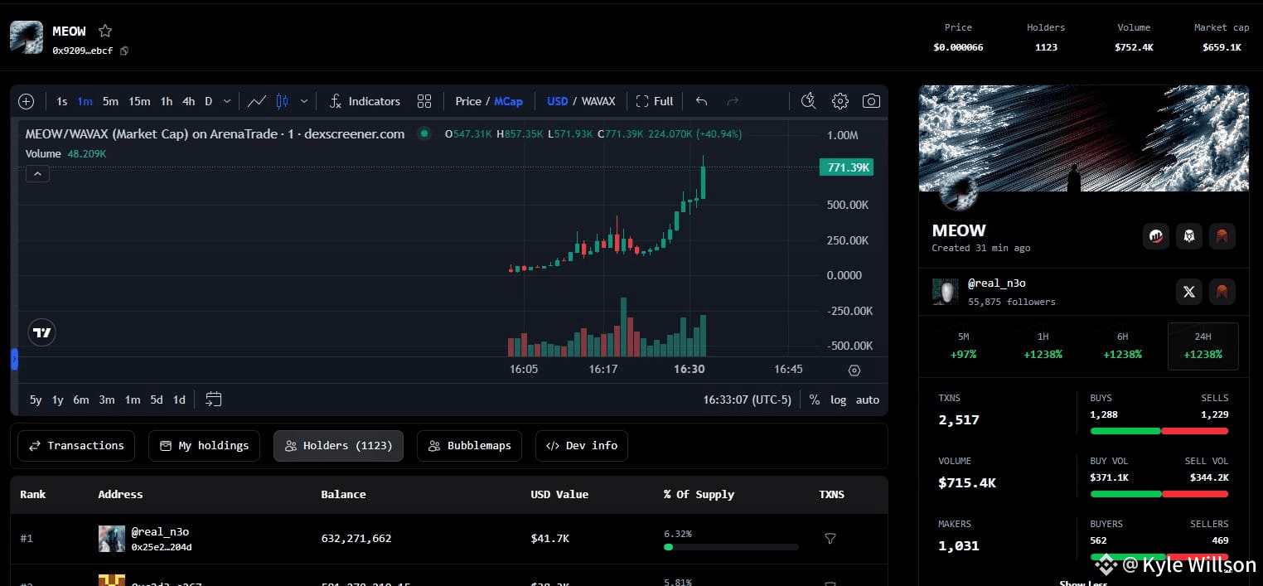
Task: Open the red Arena icon beside MEOW name
Action: point(1222,236)
